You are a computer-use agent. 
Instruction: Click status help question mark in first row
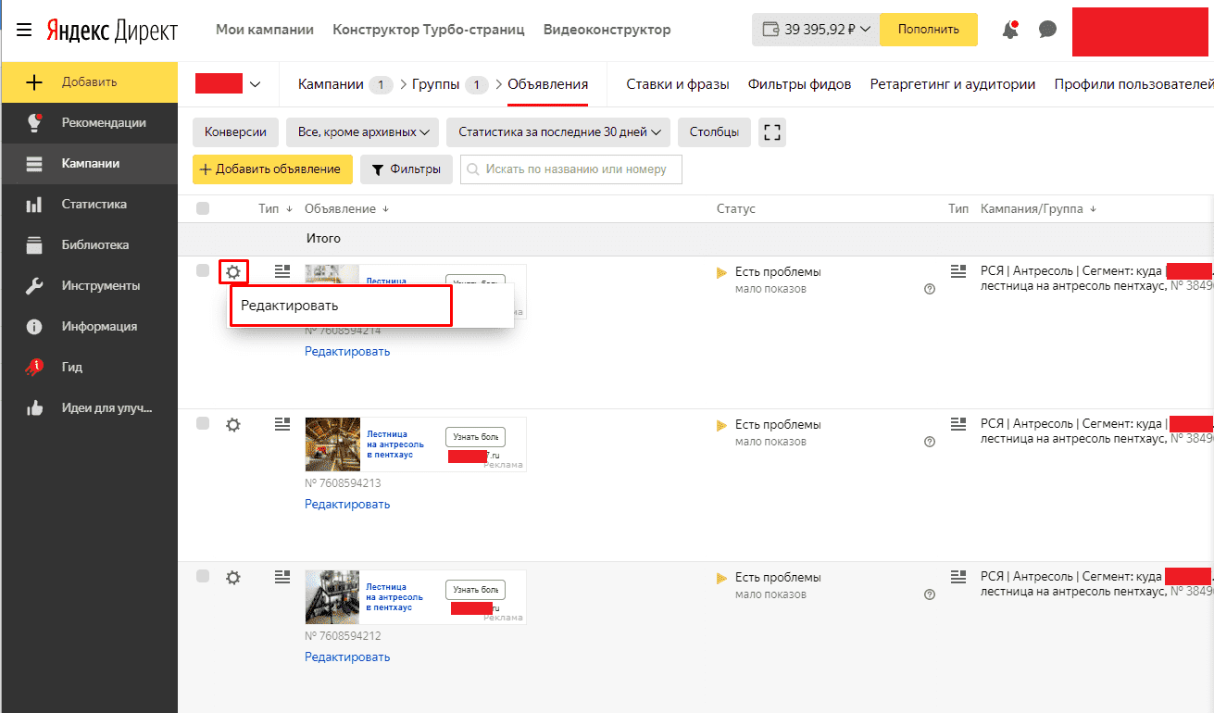(930, 289)
